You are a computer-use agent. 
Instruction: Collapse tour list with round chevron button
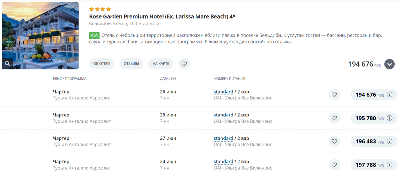(389, 64)
